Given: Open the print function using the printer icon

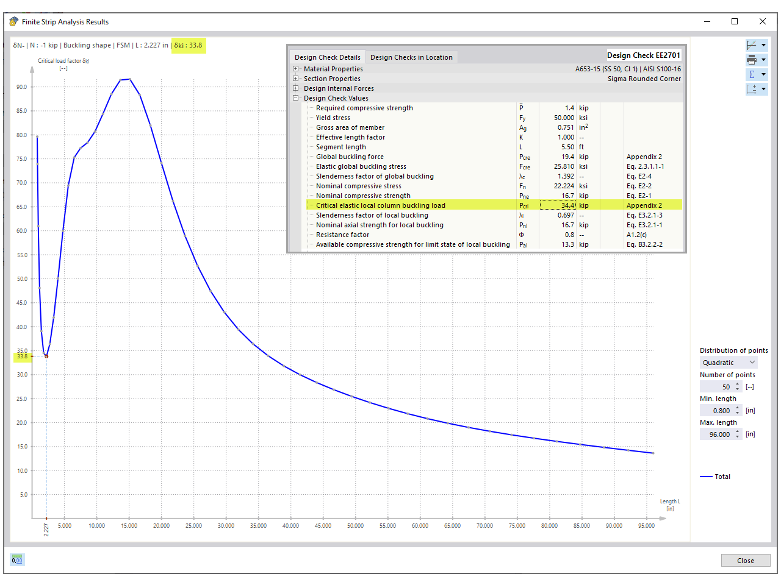Looking at the screenshot, I should tap(750, 60).
